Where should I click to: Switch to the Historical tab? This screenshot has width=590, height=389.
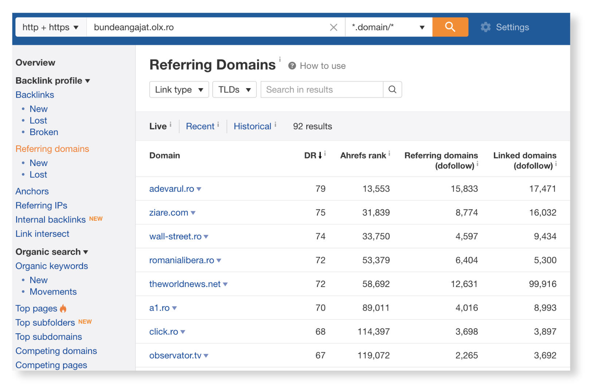pos(252,126)
